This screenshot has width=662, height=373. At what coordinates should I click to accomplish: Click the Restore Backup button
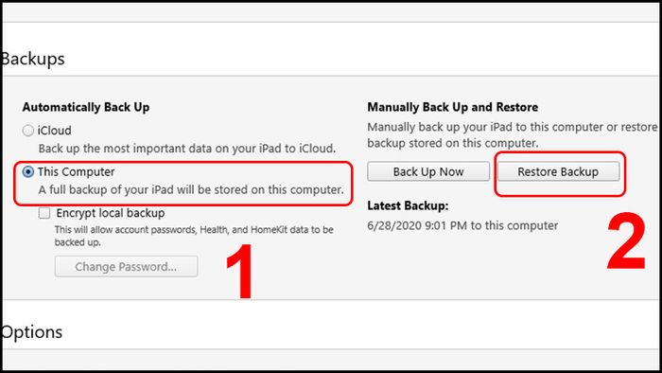[558, 172]
